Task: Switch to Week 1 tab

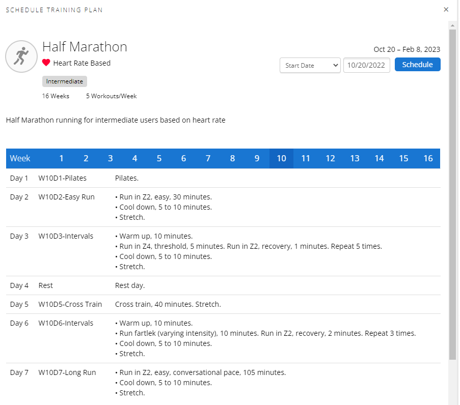Action: 61,158
